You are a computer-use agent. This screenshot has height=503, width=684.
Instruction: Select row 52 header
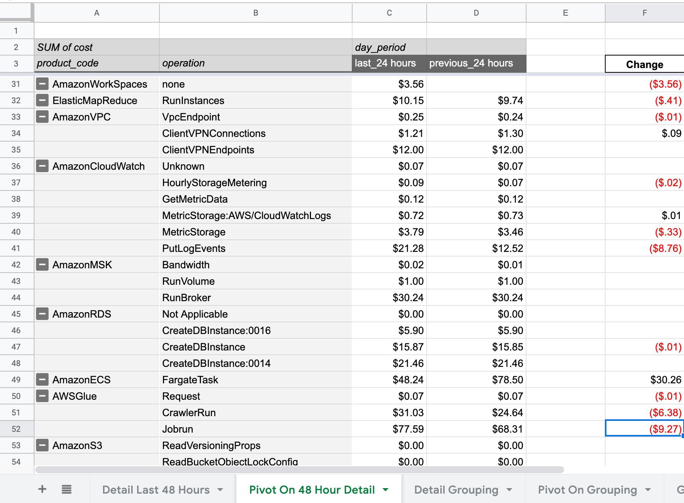16,429
